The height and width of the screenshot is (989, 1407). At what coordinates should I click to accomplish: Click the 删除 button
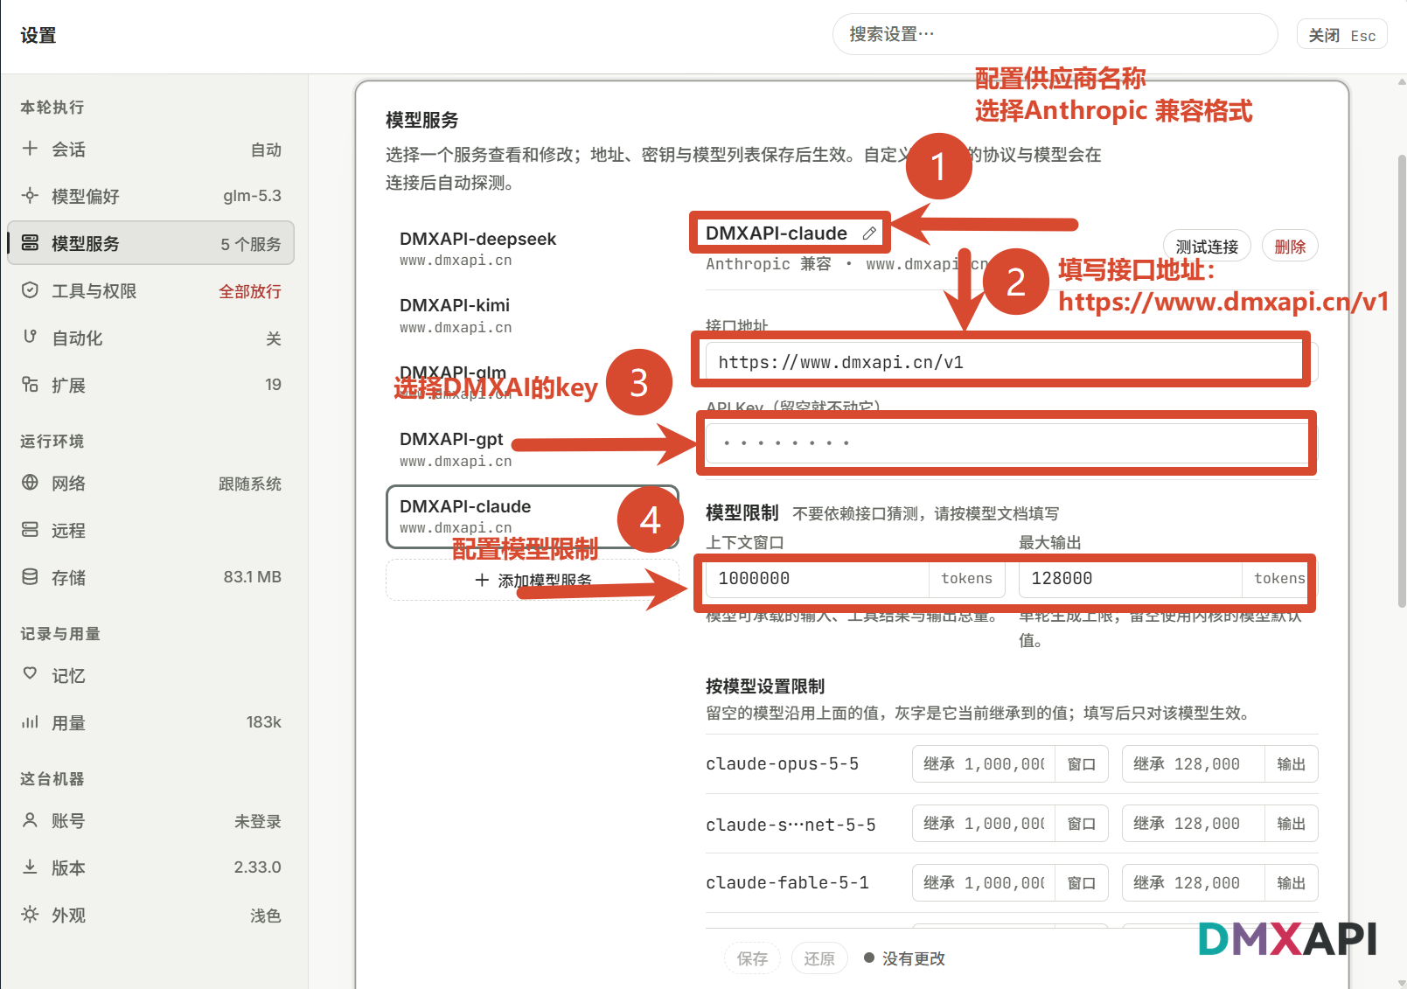pos(1290,247)
